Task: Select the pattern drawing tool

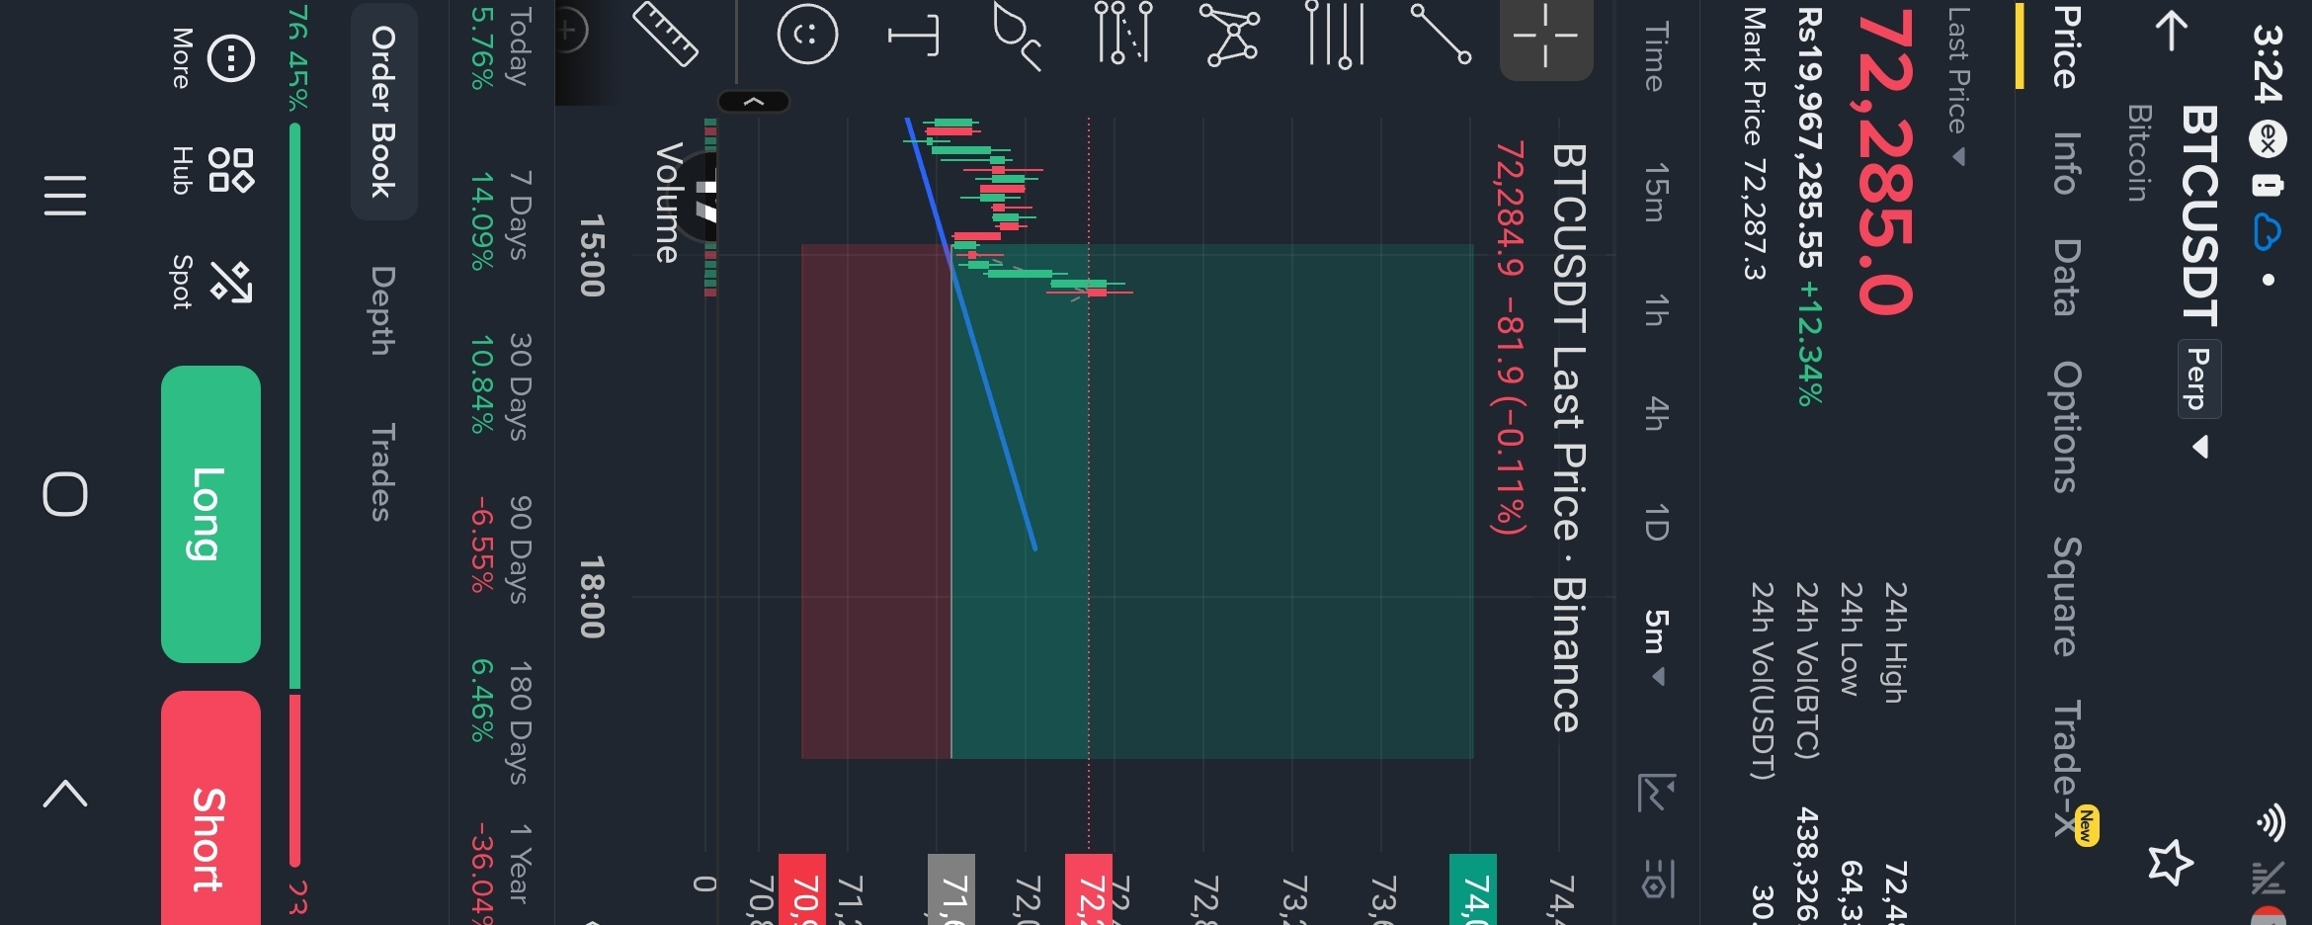Action: pyautogui.click(x=1229, y=34)
